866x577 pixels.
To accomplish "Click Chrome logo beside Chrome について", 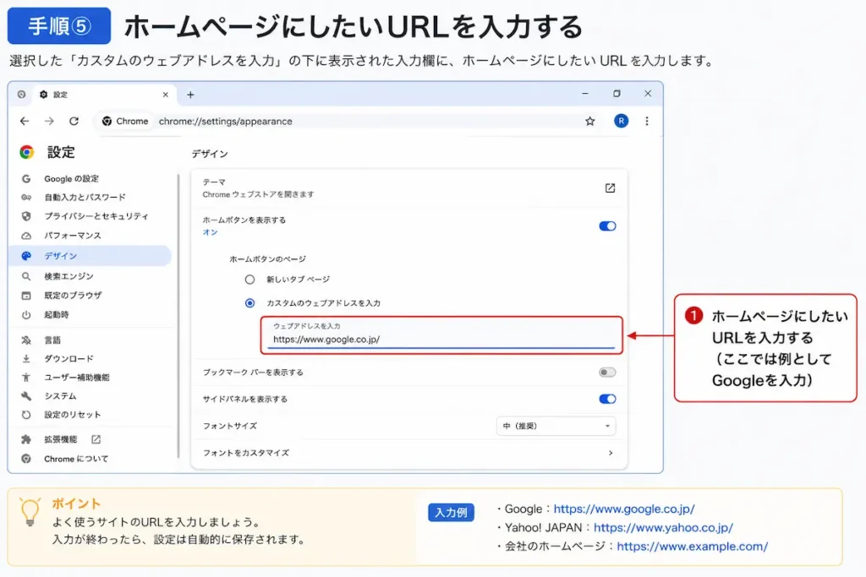I will point(26,459).
